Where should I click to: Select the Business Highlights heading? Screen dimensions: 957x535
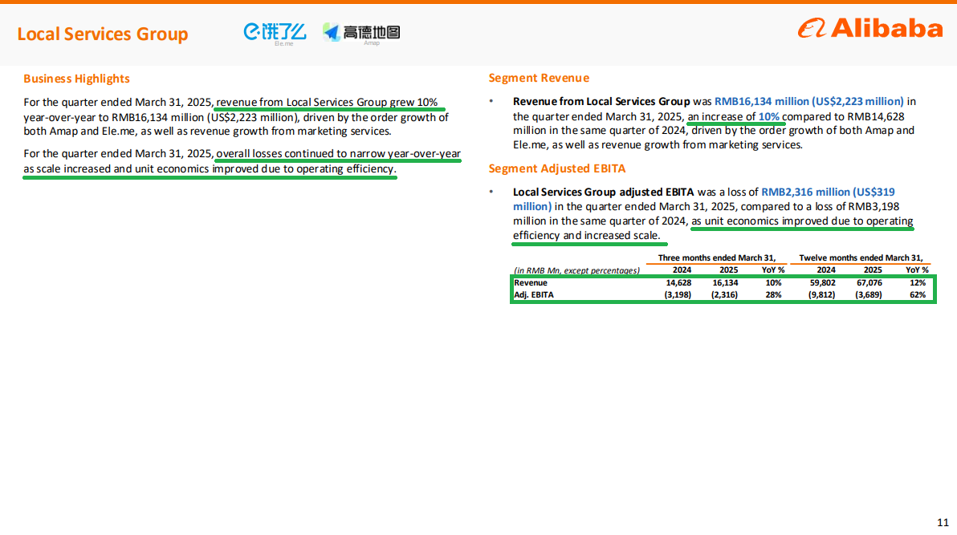(x=76, y=79)
